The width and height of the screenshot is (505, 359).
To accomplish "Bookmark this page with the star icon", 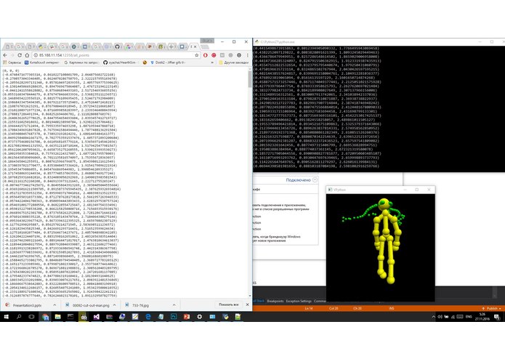I will tap(196, 55).
